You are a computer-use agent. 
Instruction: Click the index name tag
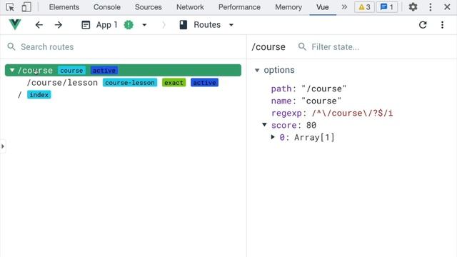point(39,95)
